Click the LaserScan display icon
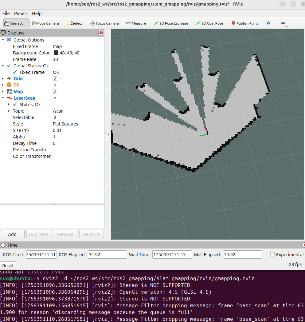The width and height of the screenshot is (305, 322). pyautogui.click(x=9, y=98)
